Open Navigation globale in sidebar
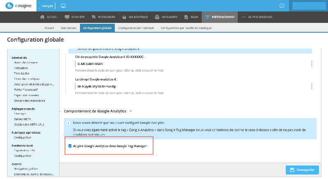Viewport: 328px width, 179px height. click(26, 169)
